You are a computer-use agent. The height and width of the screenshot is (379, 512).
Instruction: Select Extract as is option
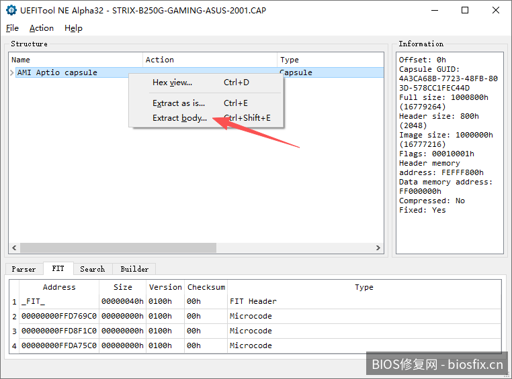tap(179, 103)
